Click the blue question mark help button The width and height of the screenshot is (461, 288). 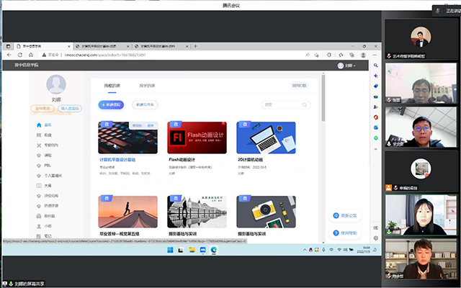click(336, 233)
